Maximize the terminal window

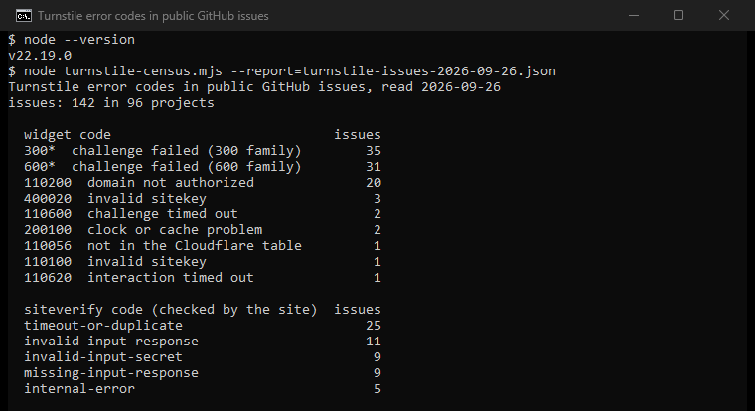[x=679, y=16]
